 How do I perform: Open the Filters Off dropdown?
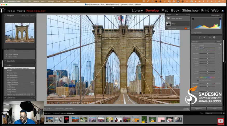pos(214,113)
